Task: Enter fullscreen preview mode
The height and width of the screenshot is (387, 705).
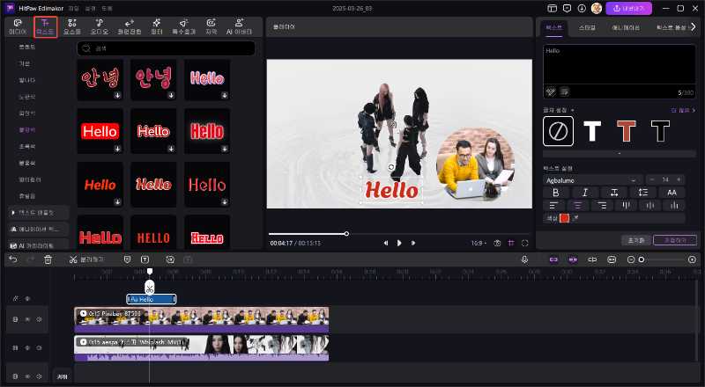Action: (524, 243)
